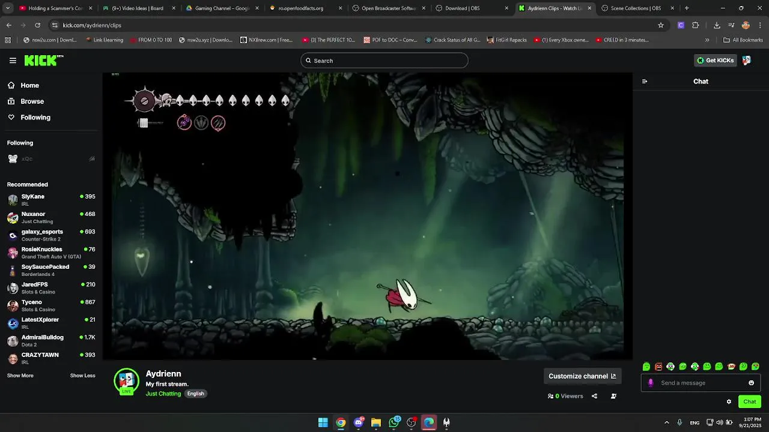
Task: Focus the Kick search box
Action: click(384, 61)
